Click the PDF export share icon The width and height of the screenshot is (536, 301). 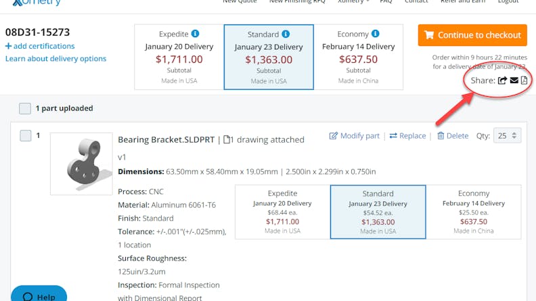tap(524, 80)
